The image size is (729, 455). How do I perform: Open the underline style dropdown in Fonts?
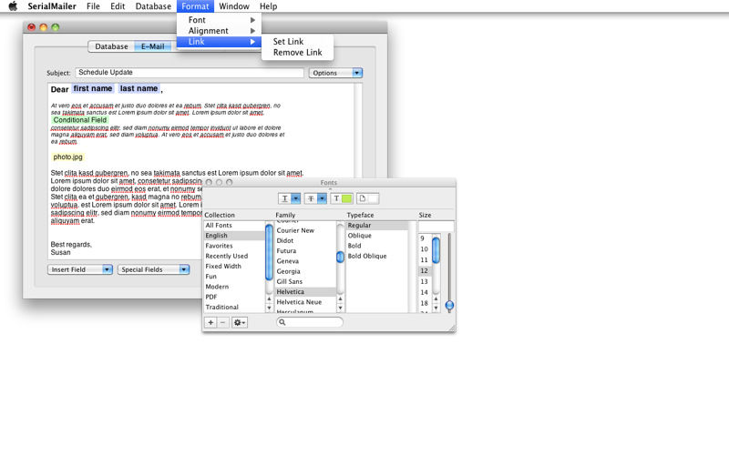point(289,198)
